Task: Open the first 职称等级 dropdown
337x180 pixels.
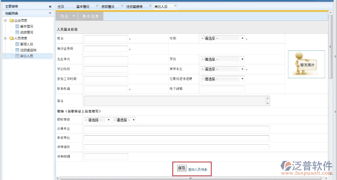Action: (97, 120)
